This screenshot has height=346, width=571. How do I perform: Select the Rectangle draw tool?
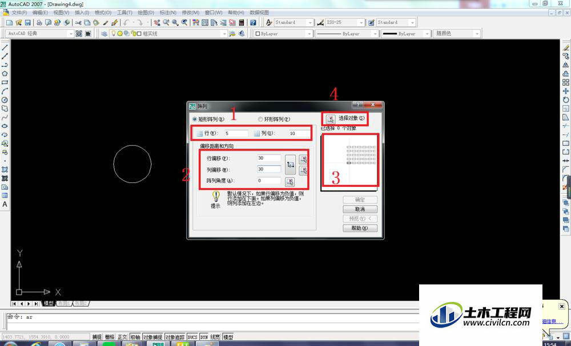pos(5,83)
